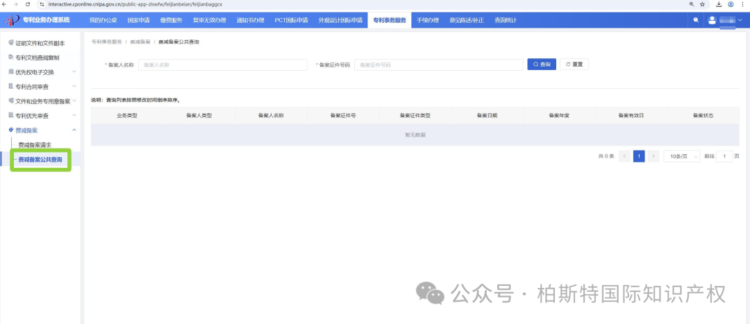Click the 备案人名称 column header
750x324 pixels.
click(272, 116)
